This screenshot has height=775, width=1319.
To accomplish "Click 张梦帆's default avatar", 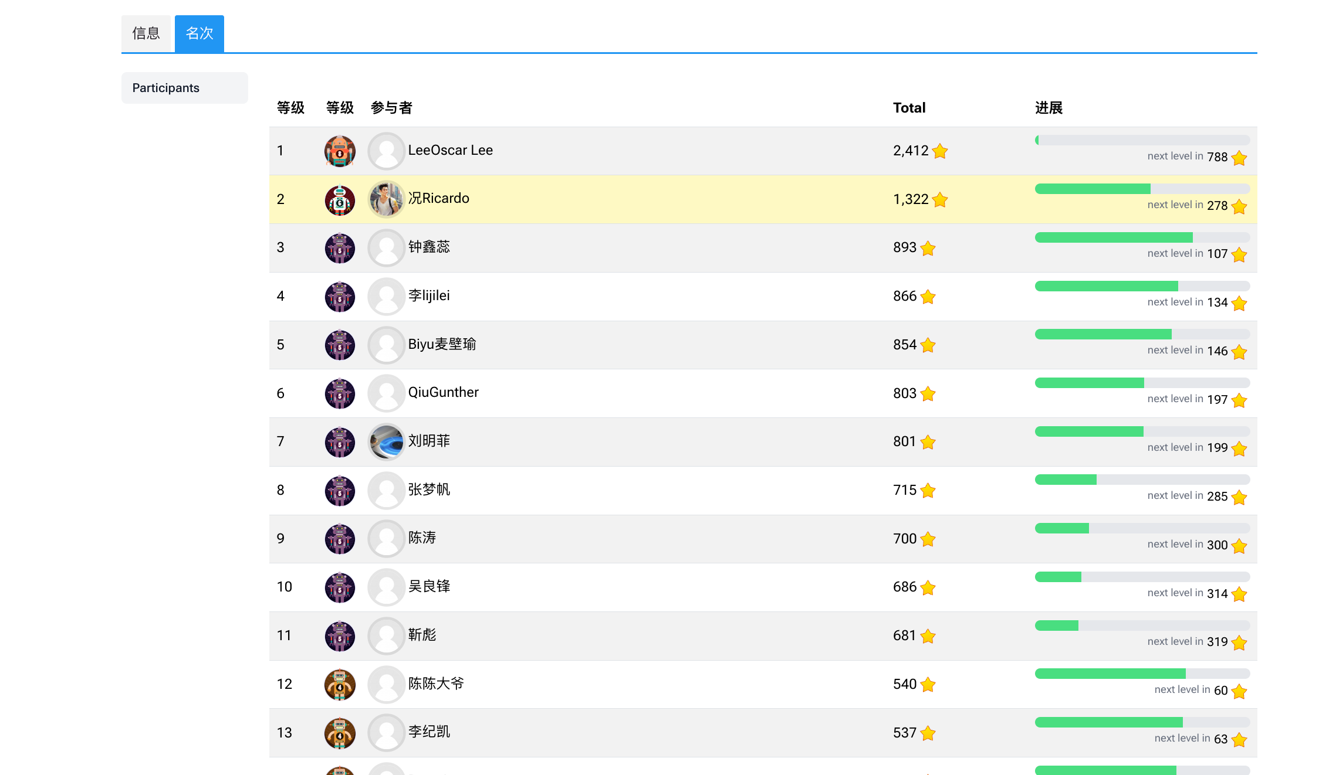I will click(386, 490).
